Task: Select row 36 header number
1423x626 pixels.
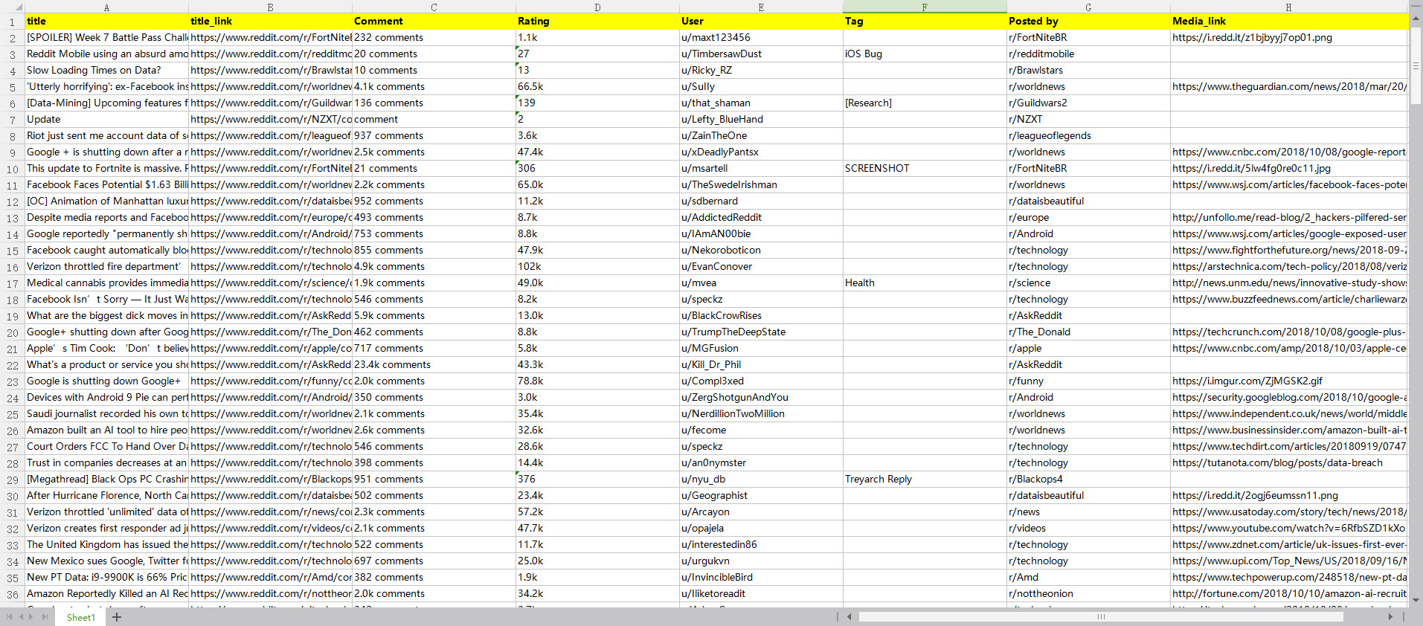Action: (x=12, y=594)
